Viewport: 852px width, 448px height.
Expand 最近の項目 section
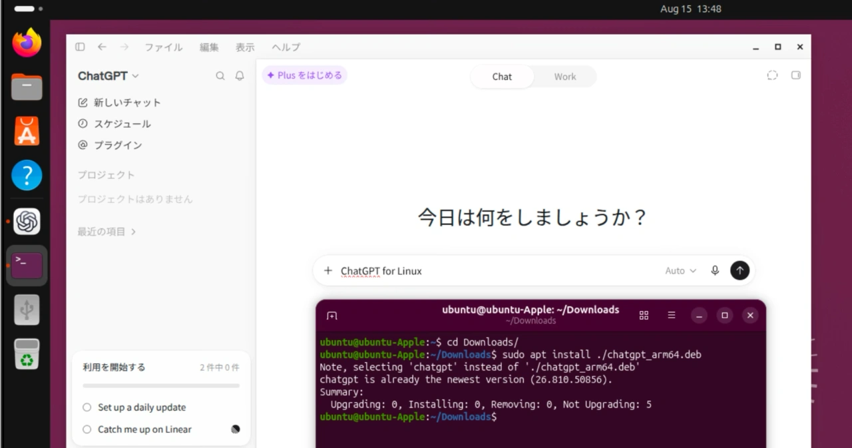(106, 232)
